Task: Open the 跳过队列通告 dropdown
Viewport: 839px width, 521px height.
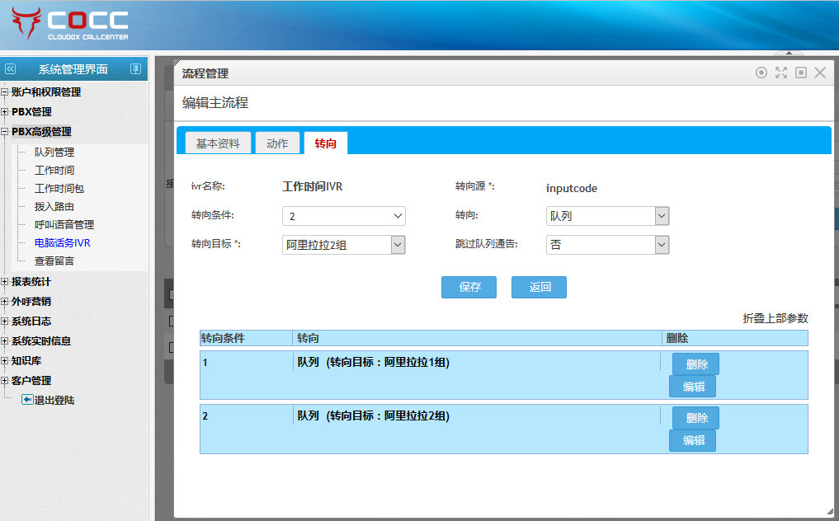Action: (x=607, y=245)
